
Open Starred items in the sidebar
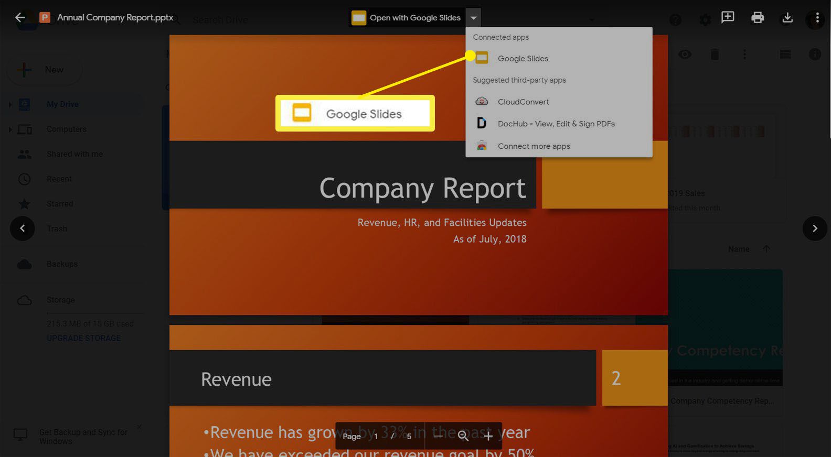tap(60, 204)
